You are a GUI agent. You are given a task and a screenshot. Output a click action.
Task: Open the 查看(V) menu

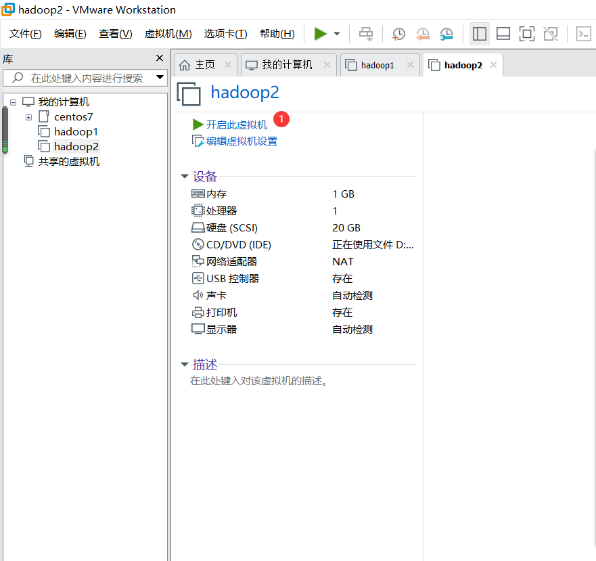(115, 34)
